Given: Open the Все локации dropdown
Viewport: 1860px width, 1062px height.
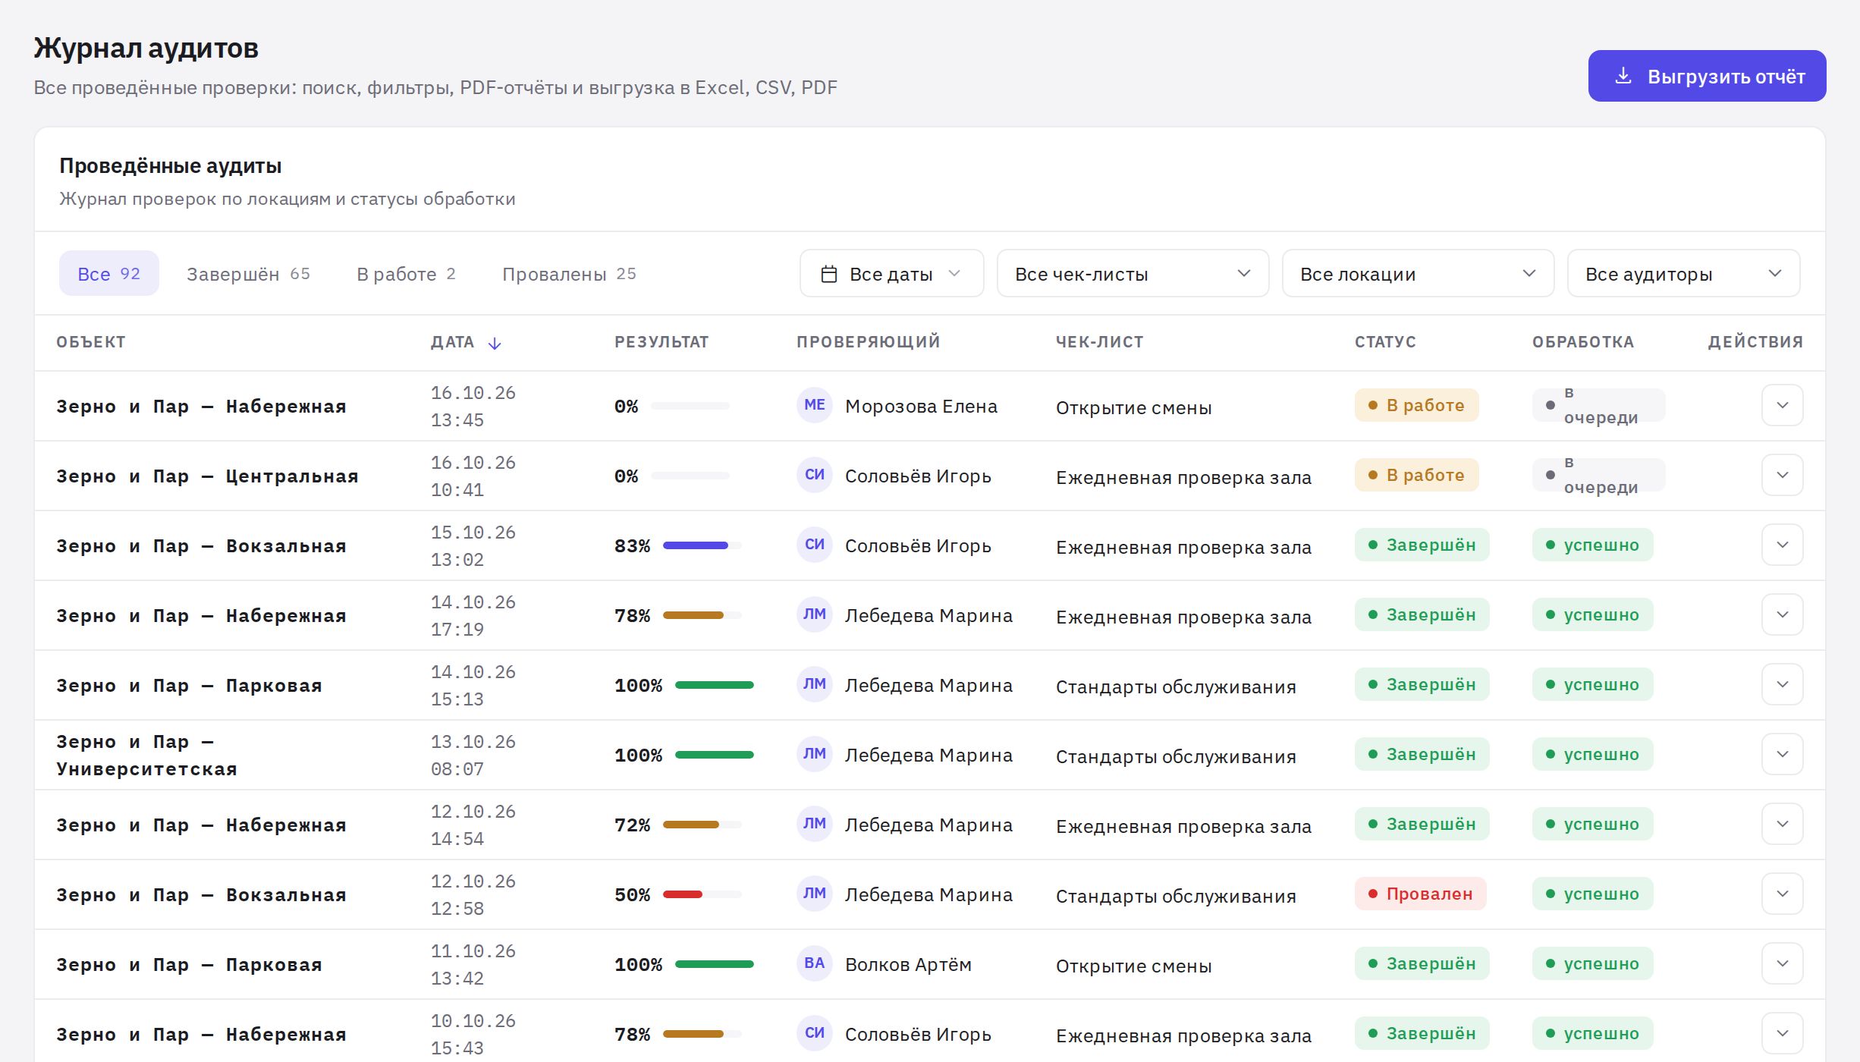Looking at the screenshot, I should point(1418,273).
